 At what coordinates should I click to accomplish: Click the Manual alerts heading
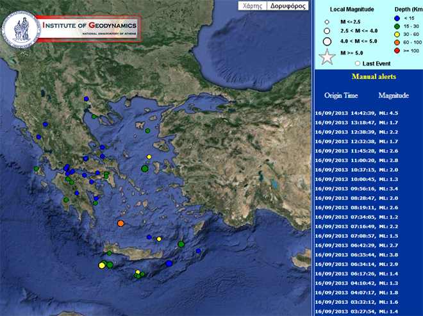click(374, 76)
